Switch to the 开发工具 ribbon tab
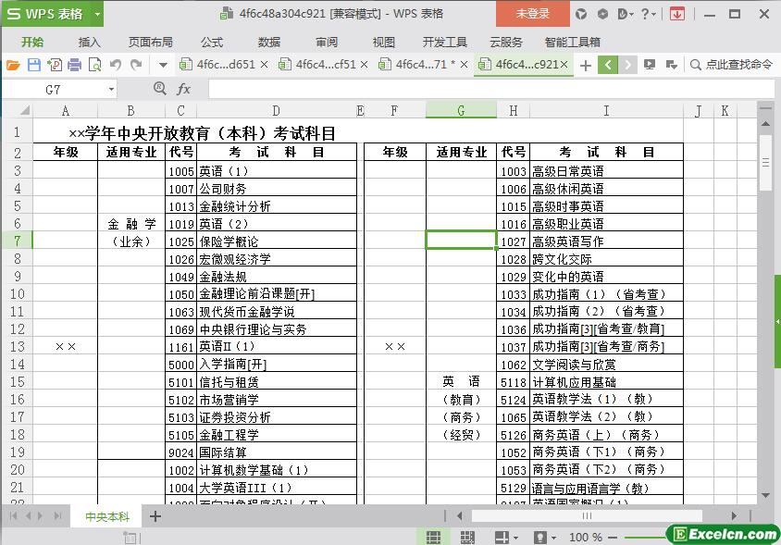This screenshot has height=545, width=781. 445,43
